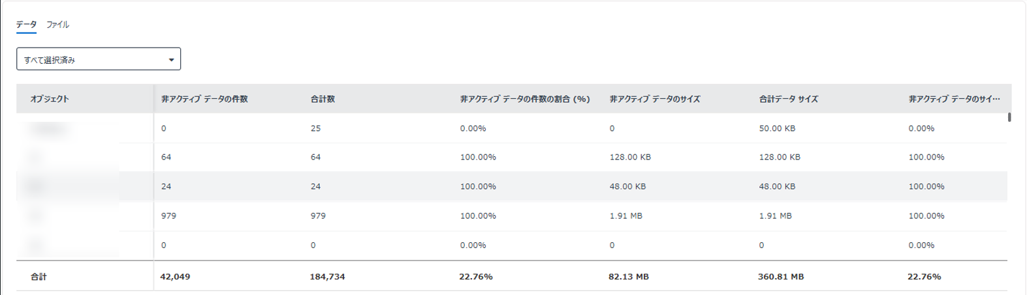Click the 合計データ サイズ column header
1027x295 pixels.
[x=788, y=100]
